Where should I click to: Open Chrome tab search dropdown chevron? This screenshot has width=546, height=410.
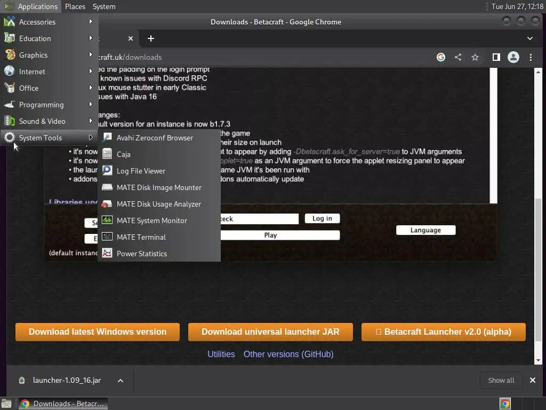[529, 38]
